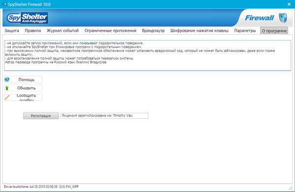Go to Ограниченные приложения tab
Screen dimensions: 295x192
pyautogui.click(x=110, y=30)
